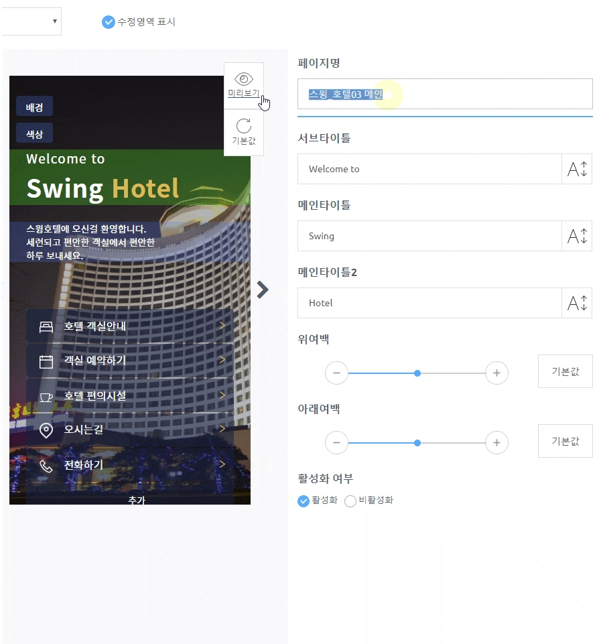Click the 기본값 reset circular arrow icon
The width and height of the screenshot is (601, 644).
click(244, 125)
